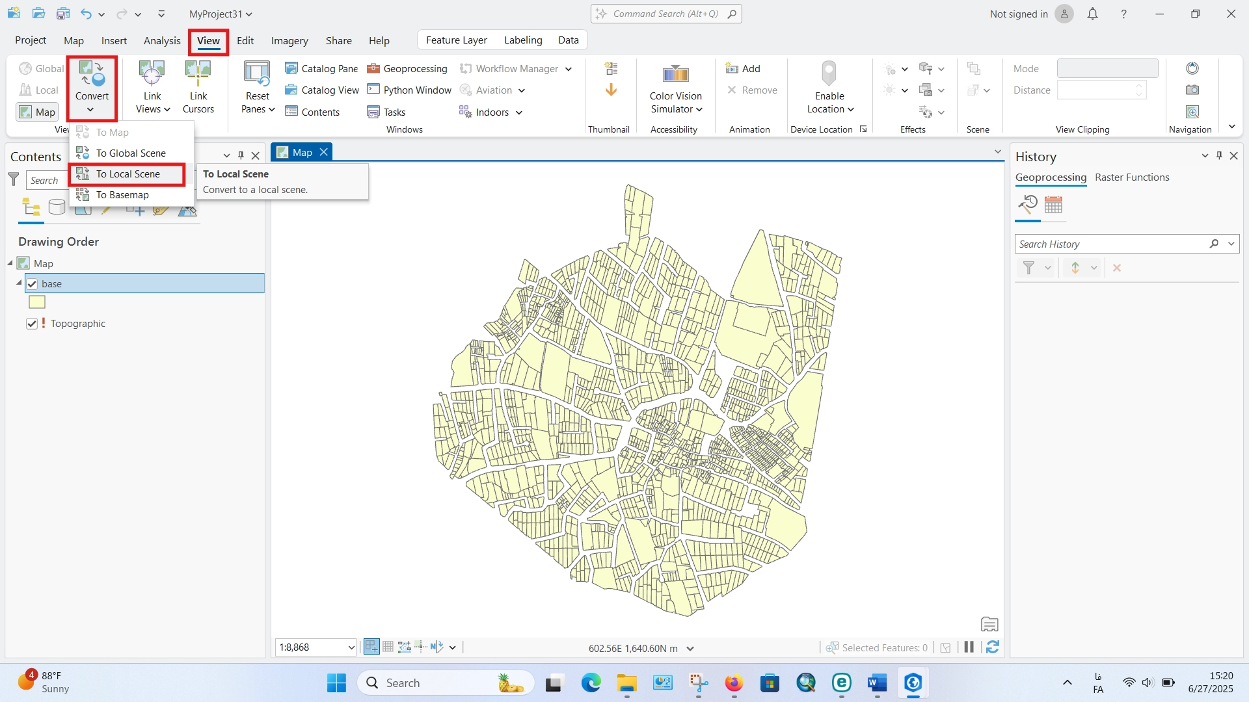Collapse the Map tree node
1249x702 pixels.
click(x=10, y=263)
